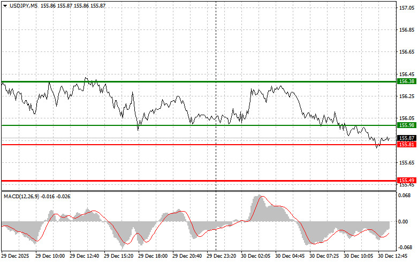Select the 156.85 price scale value
418x262 pixels.
pos(407,30)
